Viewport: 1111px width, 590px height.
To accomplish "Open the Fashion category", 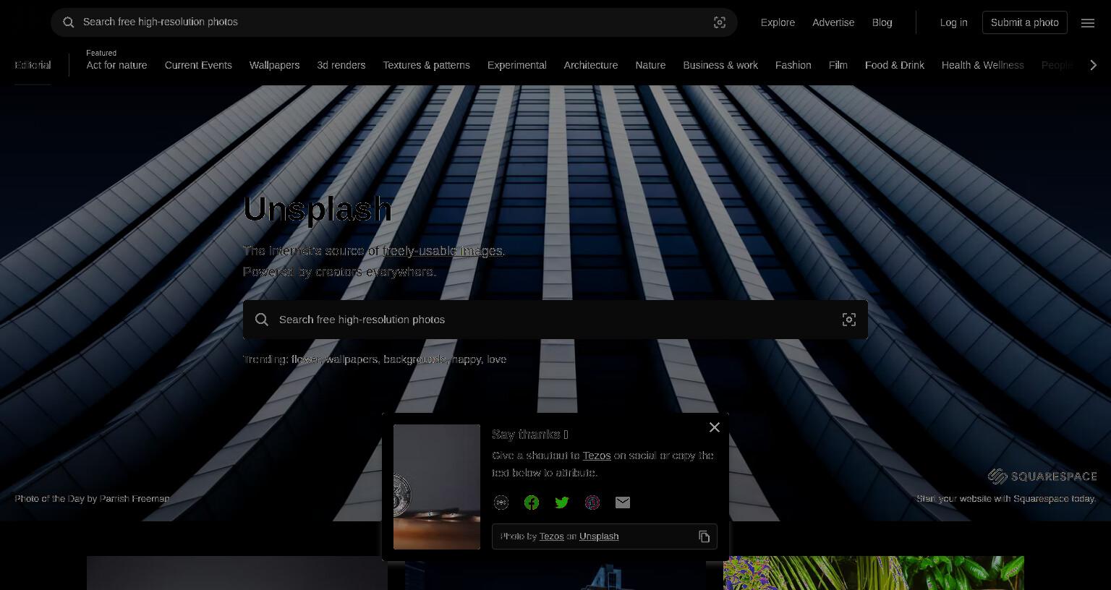I will 793,65.
